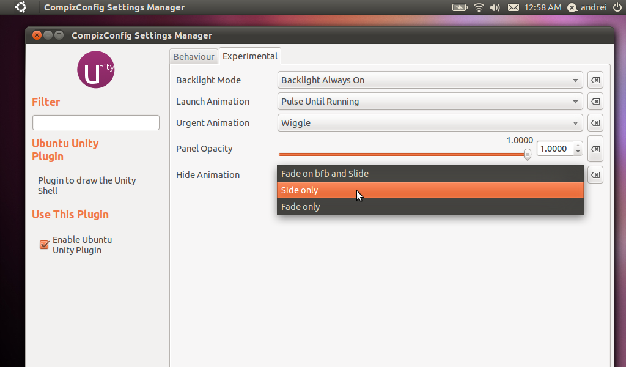Maximize the CompizConfig Settings Manager window
Image resolution: width=626 pixels, height=367 pixels.
point(59,35)
